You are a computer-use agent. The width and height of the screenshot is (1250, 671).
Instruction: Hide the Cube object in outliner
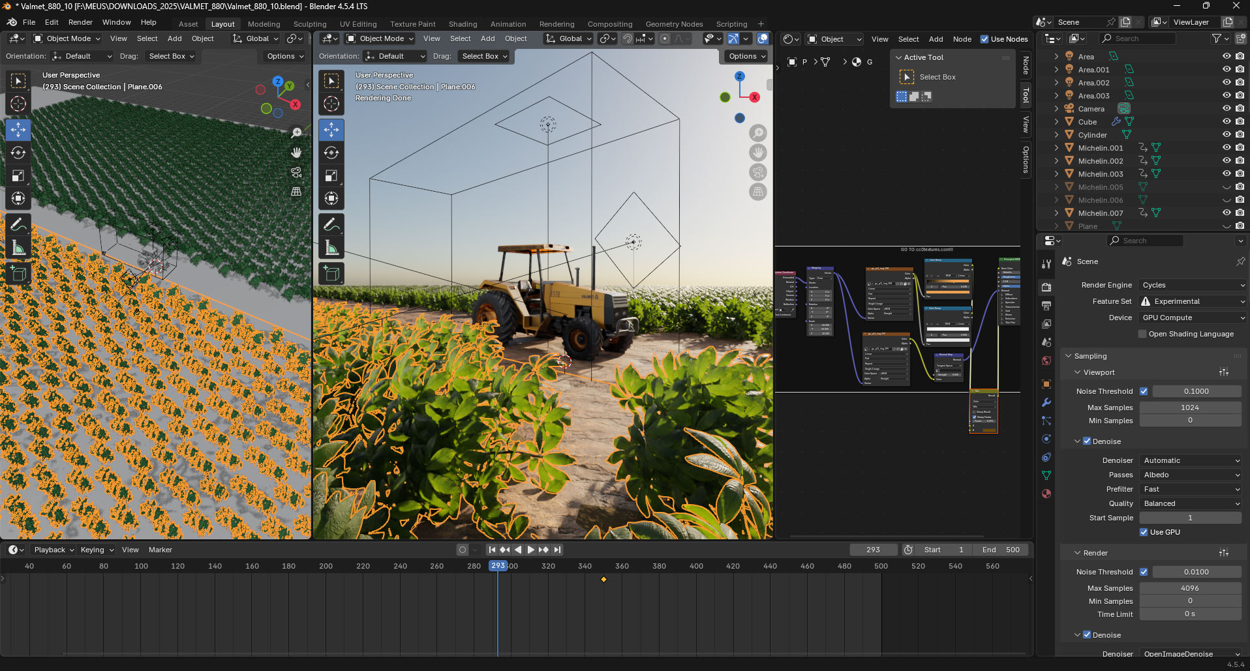tap(1227, 122)
